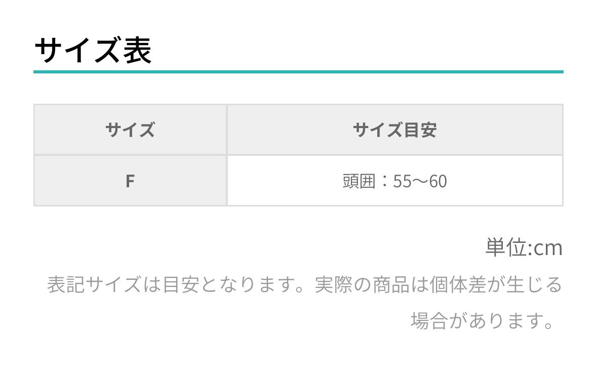Select the サイズ column header cell
Viewport: 597px width, 374px height.
tap(130, 130)
